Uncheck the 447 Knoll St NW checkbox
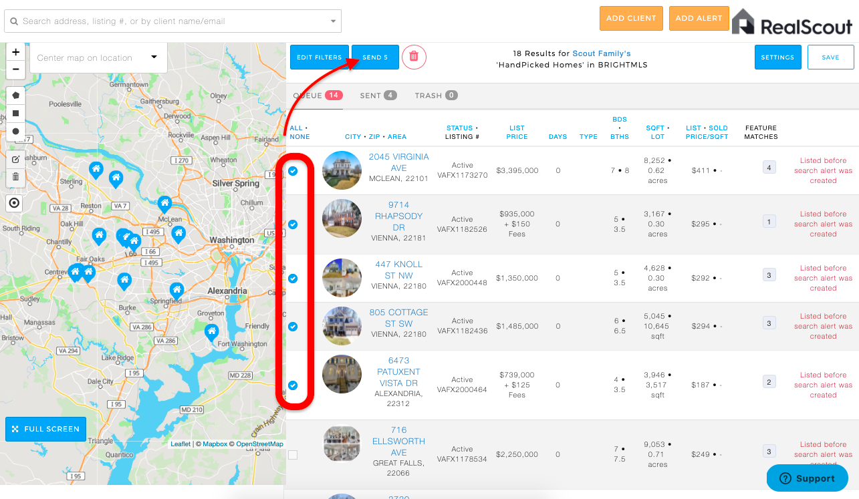859x499 pixels. tap(293, 278)
